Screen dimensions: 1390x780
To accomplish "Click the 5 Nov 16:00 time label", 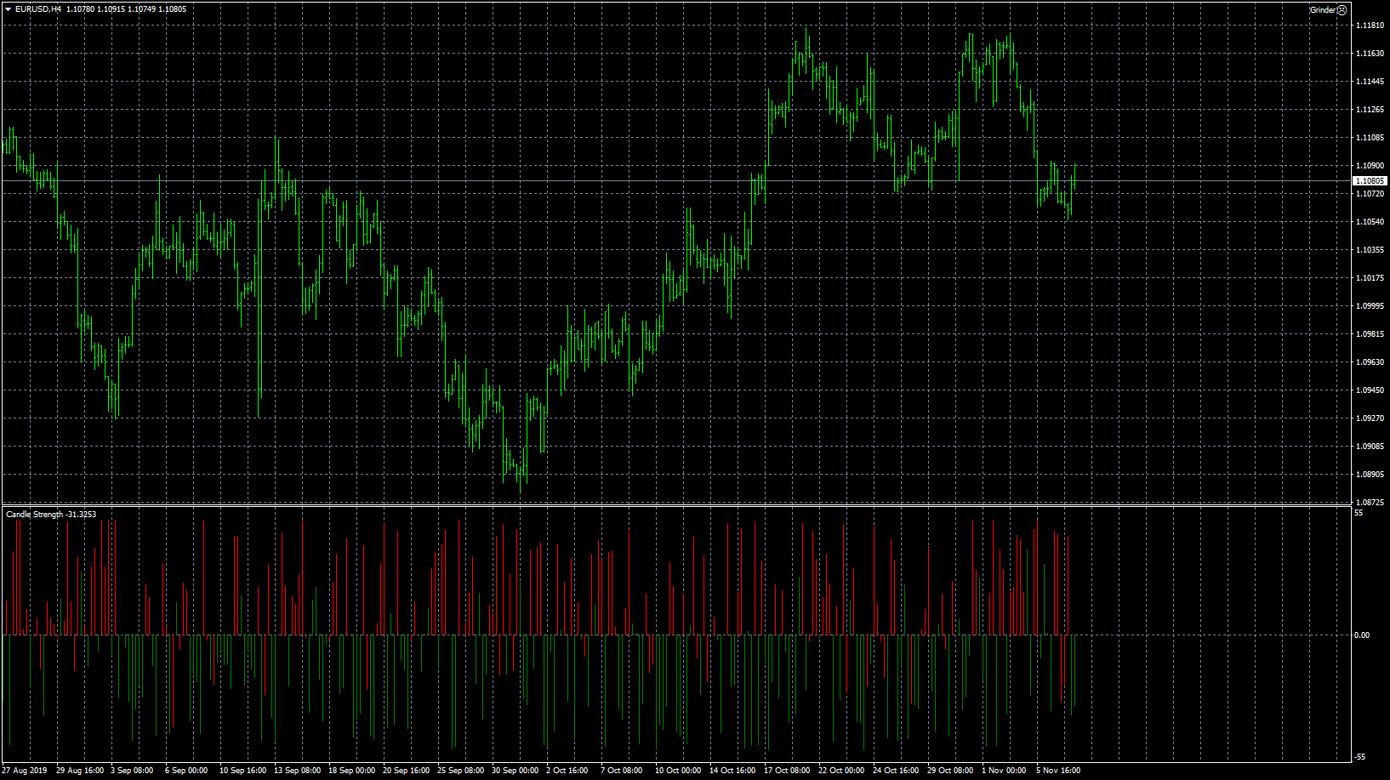I will (x=1058, y=771).
